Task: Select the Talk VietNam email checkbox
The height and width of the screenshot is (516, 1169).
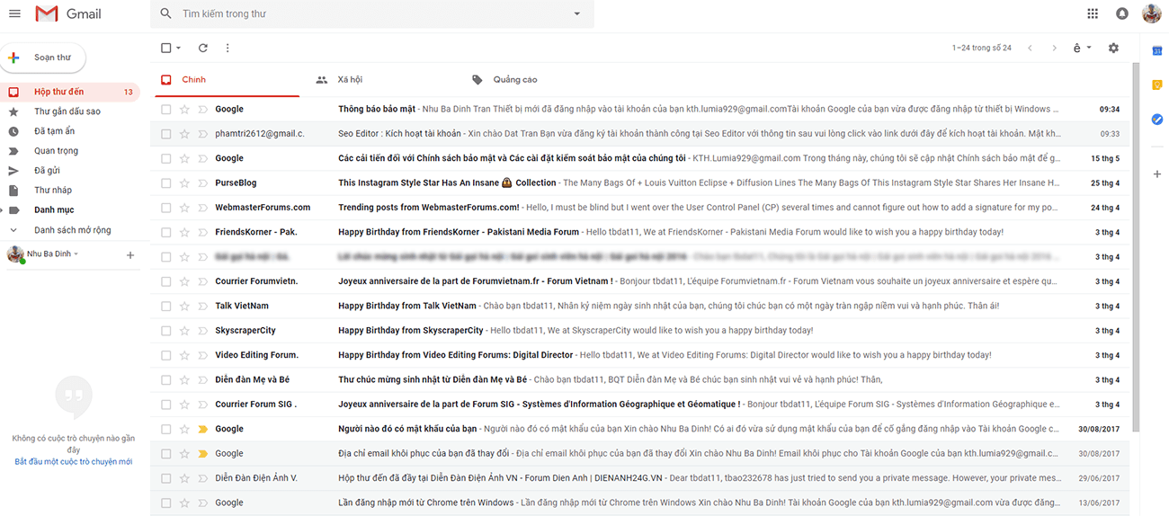Action: pos(165,306)
